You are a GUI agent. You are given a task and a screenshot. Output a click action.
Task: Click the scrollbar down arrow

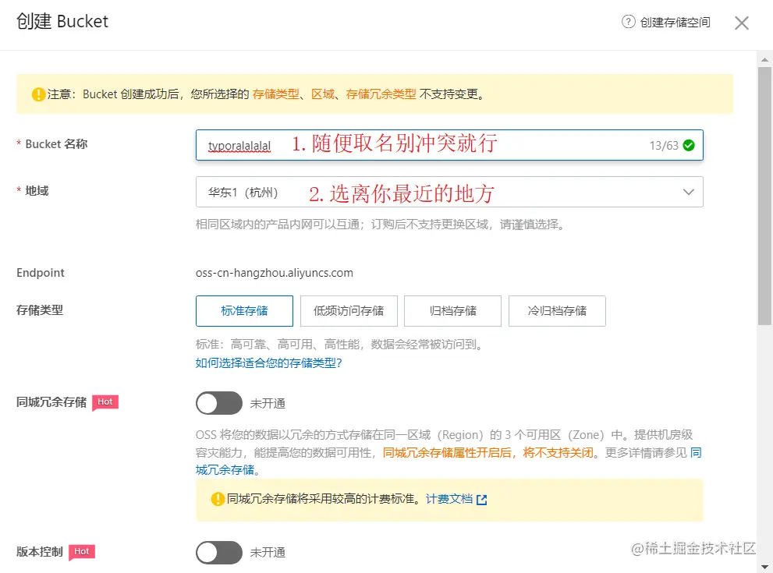[x=764, y=567]
